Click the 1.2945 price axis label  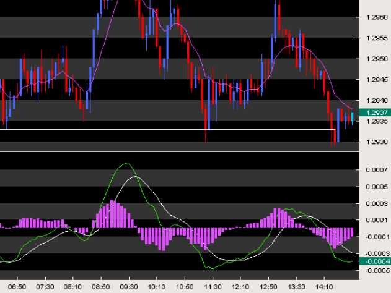(x=377, y=80)
